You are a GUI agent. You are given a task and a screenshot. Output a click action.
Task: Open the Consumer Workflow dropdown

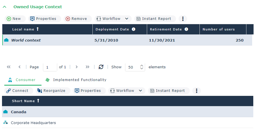126,91
